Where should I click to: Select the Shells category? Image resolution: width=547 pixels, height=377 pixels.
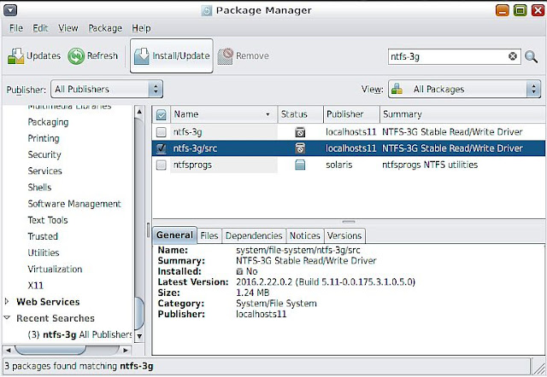tap(40, 188)
